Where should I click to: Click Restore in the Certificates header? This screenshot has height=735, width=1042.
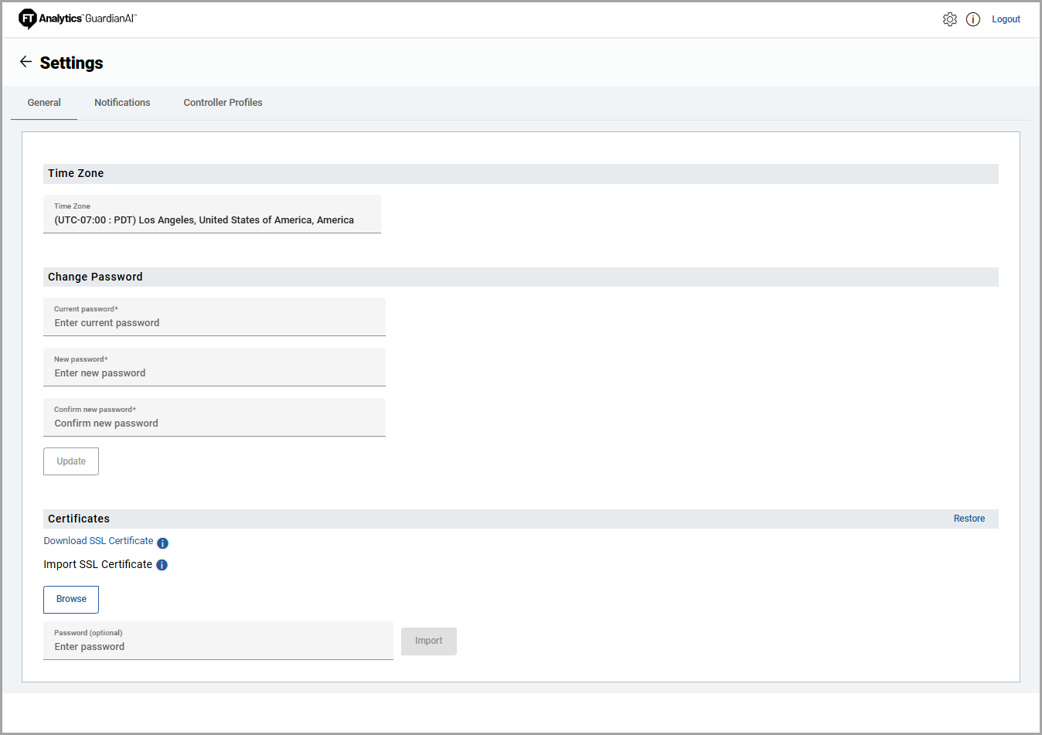pos(969,519)
